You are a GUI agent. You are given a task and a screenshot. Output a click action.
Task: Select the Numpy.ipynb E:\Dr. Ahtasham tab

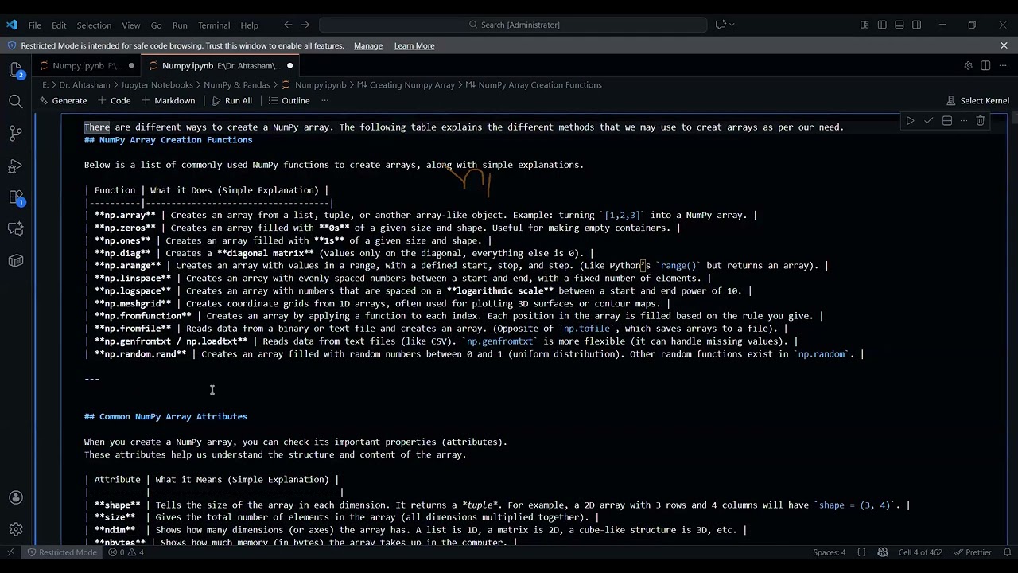[220, 65]
